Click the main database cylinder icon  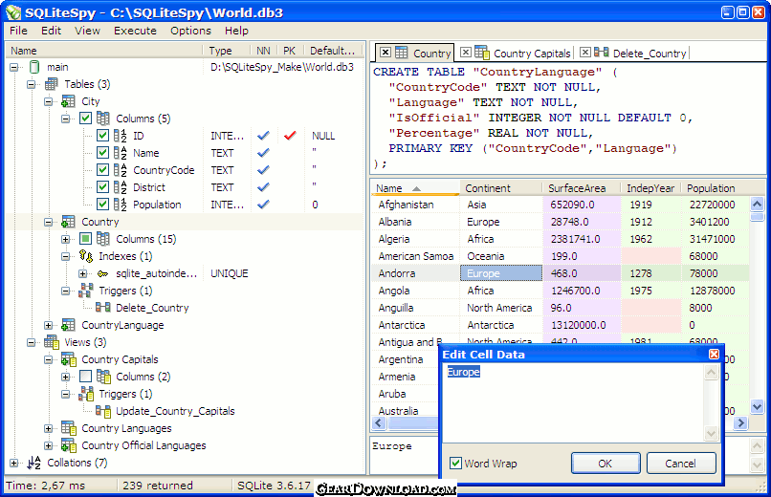click(x=34, y=67)
